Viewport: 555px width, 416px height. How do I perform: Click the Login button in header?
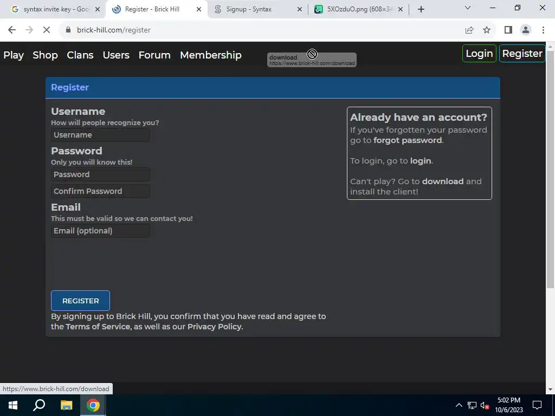coord(479,54)
